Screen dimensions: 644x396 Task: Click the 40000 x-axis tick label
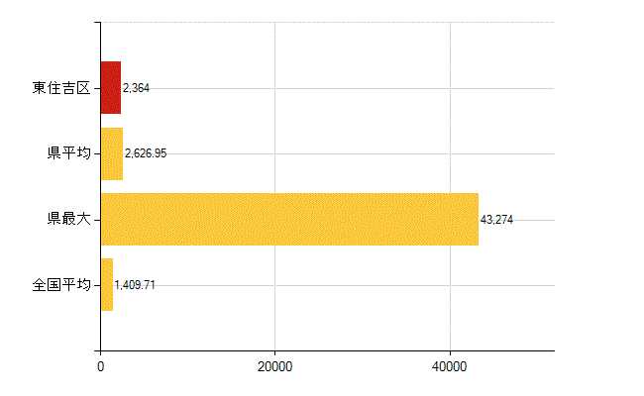click(x=450, y=367)
